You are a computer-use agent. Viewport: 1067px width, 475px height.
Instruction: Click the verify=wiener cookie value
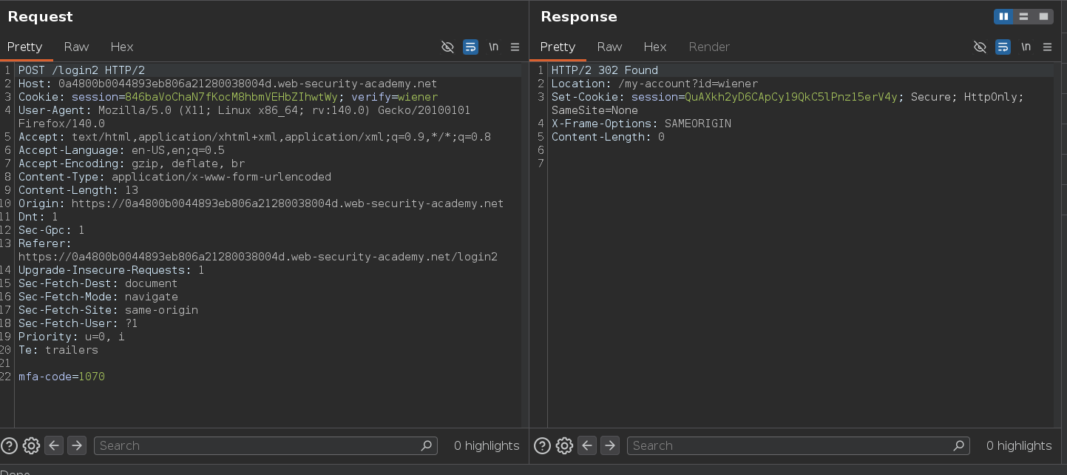pyautogui.click(x=394, y=97)
